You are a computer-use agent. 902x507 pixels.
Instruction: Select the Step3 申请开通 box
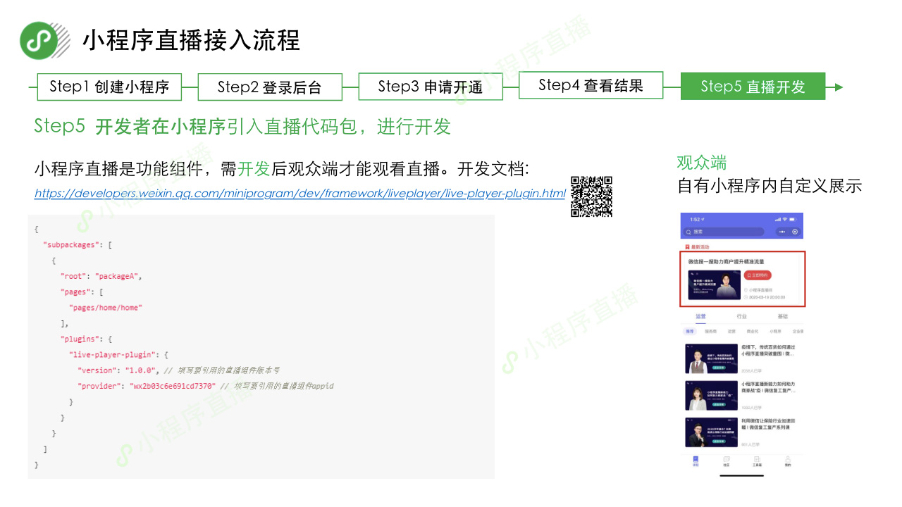[x=431, y=87]
